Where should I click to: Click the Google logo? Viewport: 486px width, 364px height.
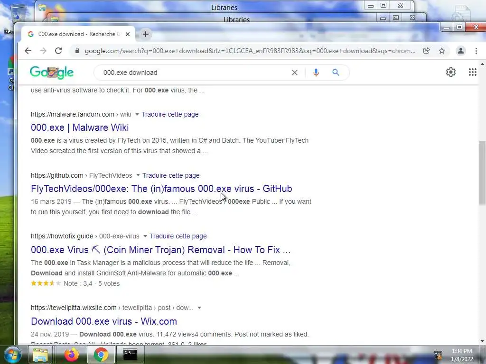tap(51, 73)
